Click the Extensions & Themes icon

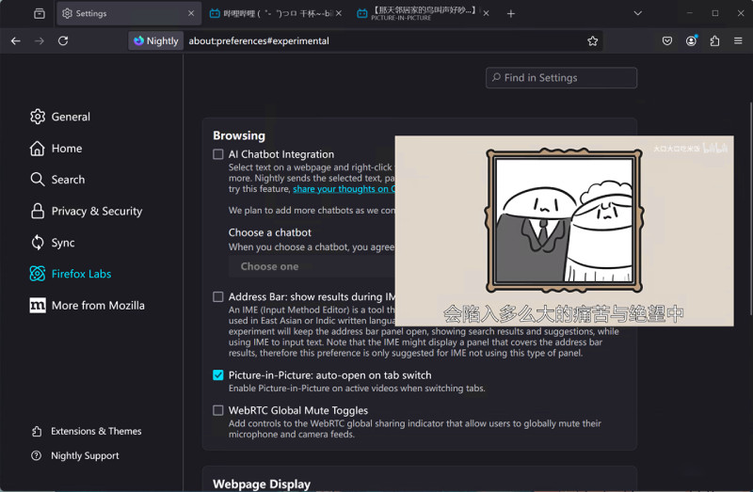(x=37, y=431)
